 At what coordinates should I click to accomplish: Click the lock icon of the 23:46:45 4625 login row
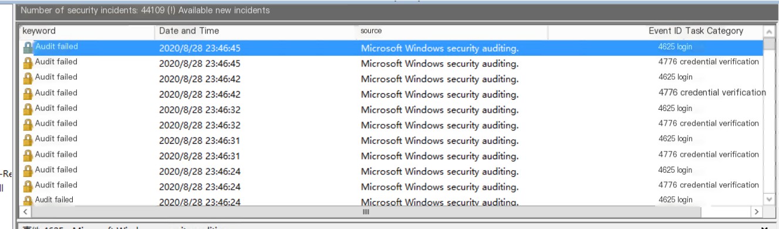tap(28, 48)
